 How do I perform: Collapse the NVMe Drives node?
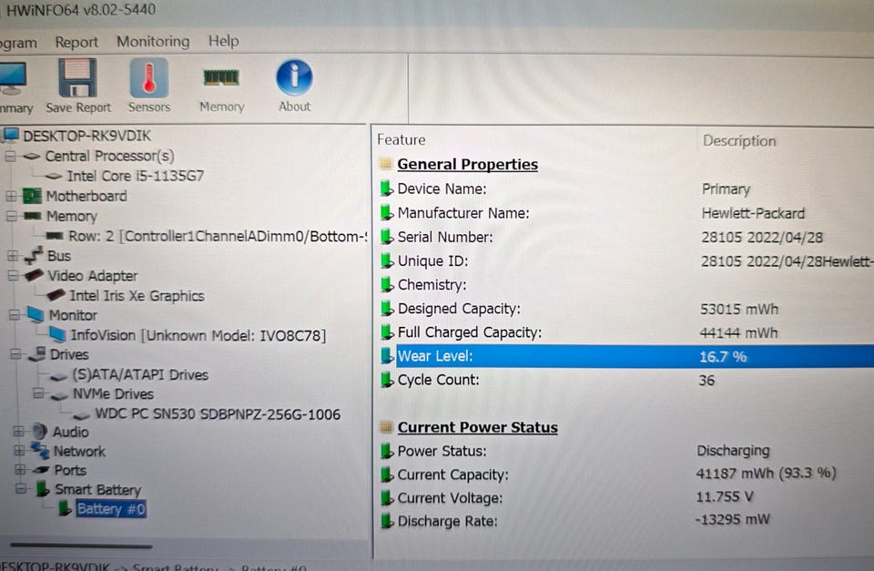[x=38, y=393]
